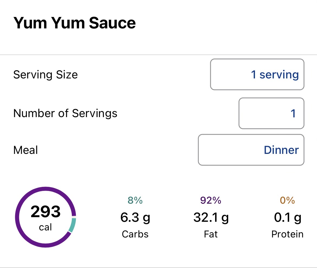
Task: Tap the Number of Servings label
Action: 65,113
